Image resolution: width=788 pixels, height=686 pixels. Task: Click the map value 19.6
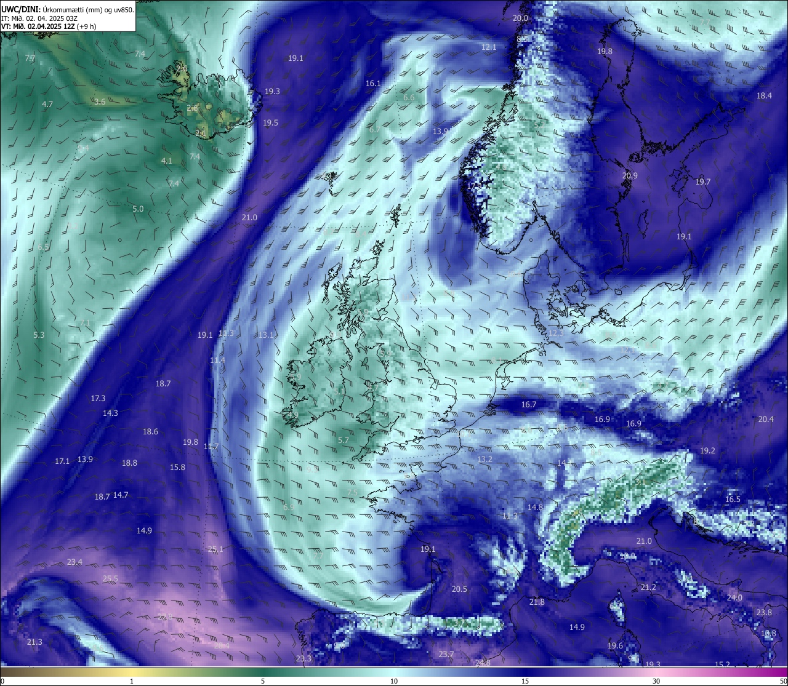(x=615, y=646)
